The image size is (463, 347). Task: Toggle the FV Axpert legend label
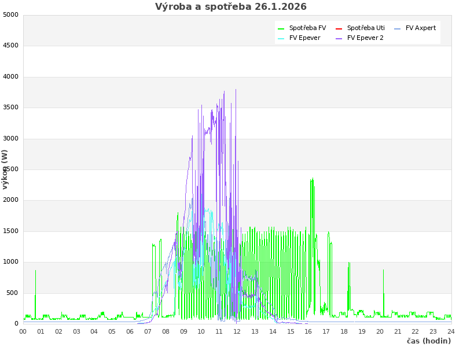(421, 28)
